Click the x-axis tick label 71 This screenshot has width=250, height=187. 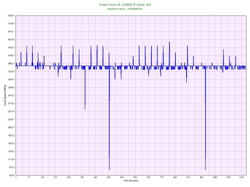29,177
